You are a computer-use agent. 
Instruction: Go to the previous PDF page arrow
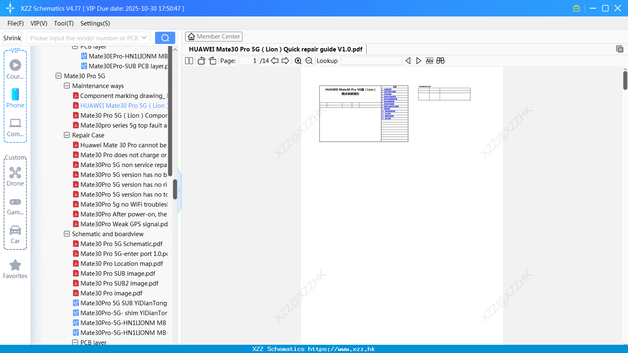[275, 61]
